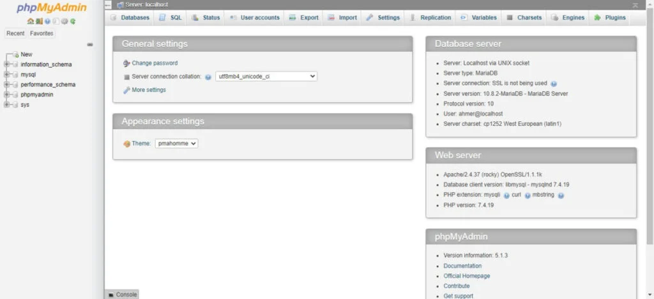Click the sys database cylinder icon
The height and width of the screenshot is (299, 654).
tap(16, 105)
